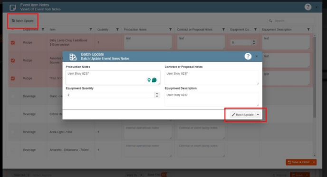Click Batch Update button in dialog footer
Screen dimensions: 327x177
[242, 115]
